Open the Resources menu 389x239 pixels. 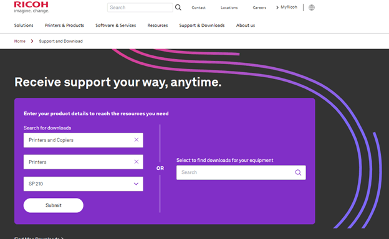(158, 26)
